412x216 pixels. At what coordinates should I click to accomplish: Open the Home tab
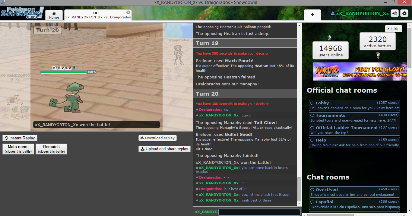54,15
